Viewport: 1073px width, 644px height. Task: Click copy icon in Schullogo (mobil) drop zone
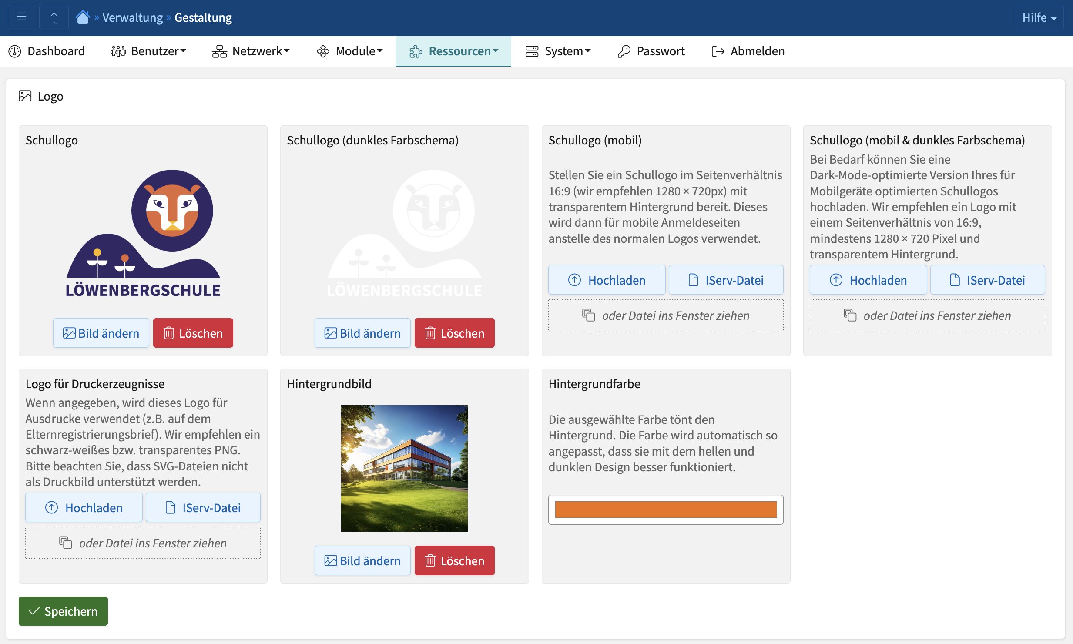(588, 315)
